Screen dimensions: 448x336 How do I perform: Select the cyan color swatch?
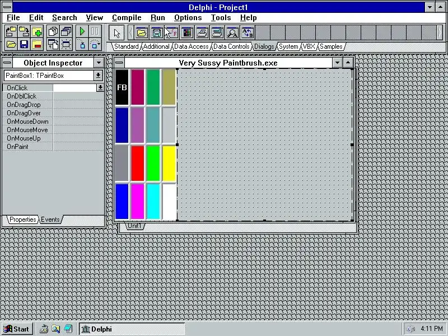(x=153, y=202)
